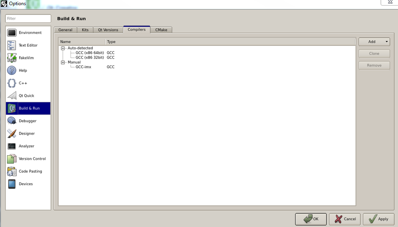
Task: Open Version Control category label
Action: pos(32,159)
